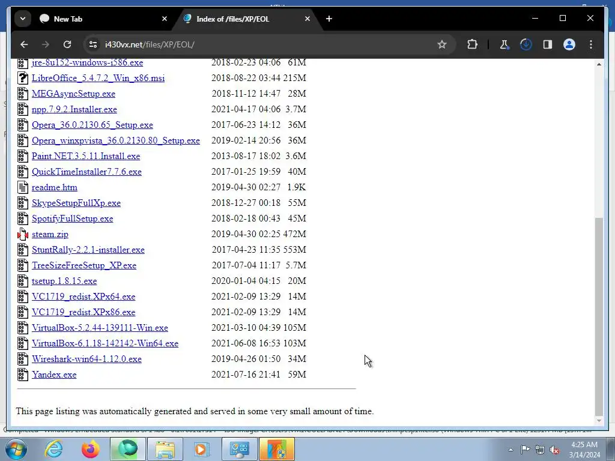Screen dimensions: 615x461
Task: Download npp.7.9.2.Installer.exe
Action: 74,109
